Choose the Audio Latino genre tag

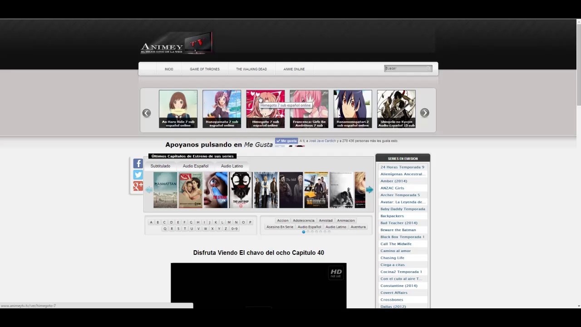pos(336,227)
